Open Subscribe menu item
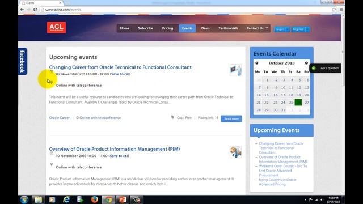Screen dimensions: 363x204 [146, 28]
